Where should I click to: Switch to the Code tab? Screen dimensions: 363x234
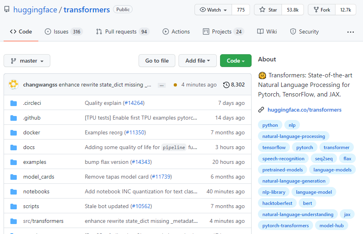tap(21, 31)
